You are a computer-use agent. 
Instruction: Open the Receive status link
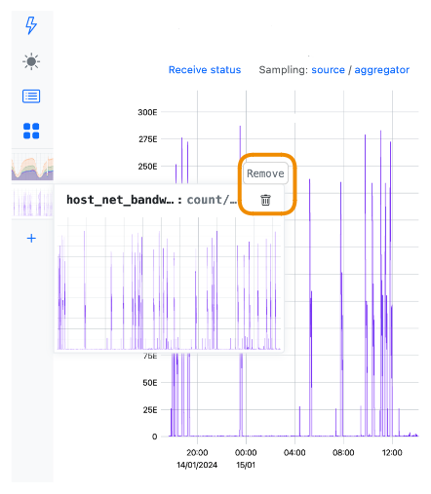205,70
